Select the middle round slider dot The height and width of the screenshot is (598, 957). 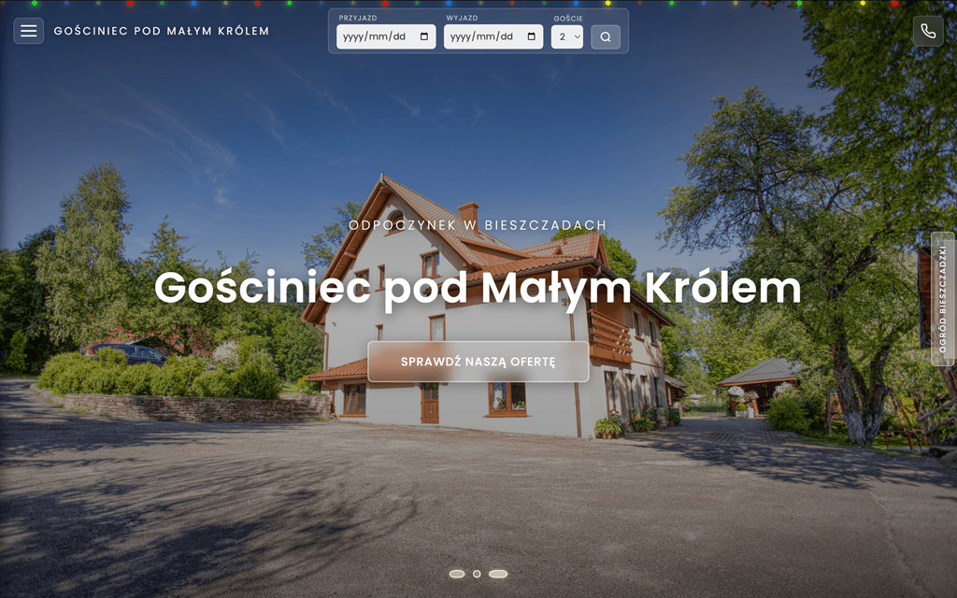(x=477, y=574)
